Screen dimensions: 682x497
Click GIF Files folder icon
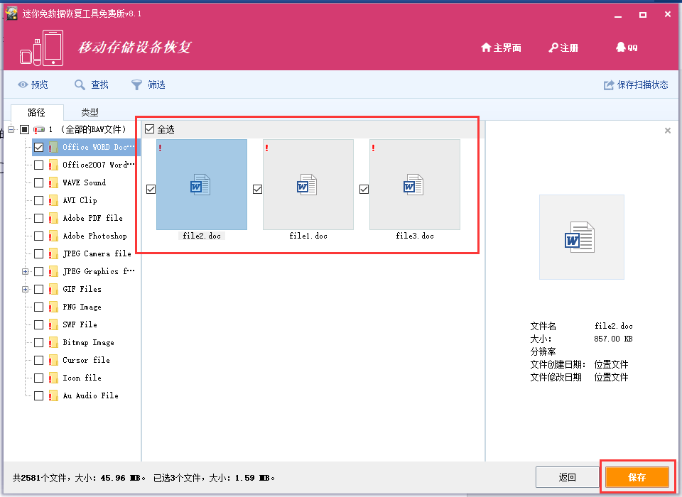53,290
